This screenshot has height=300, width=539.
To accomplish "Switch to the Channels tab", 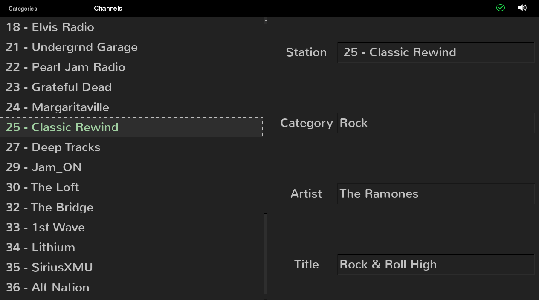I will tap(108, 8).
